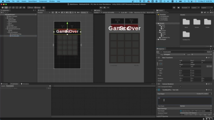Select the Transform tool in toolbar
The width and height of the screenshot is (214, 120).
click(x=20, y=8)
